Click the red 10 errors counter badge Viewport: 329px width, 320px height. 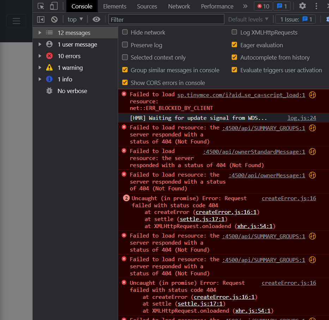263,6
